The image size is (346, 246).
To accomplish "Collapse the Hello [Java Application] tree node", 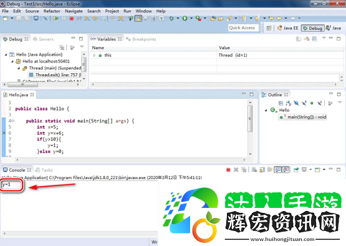I will tap(6, 54).
